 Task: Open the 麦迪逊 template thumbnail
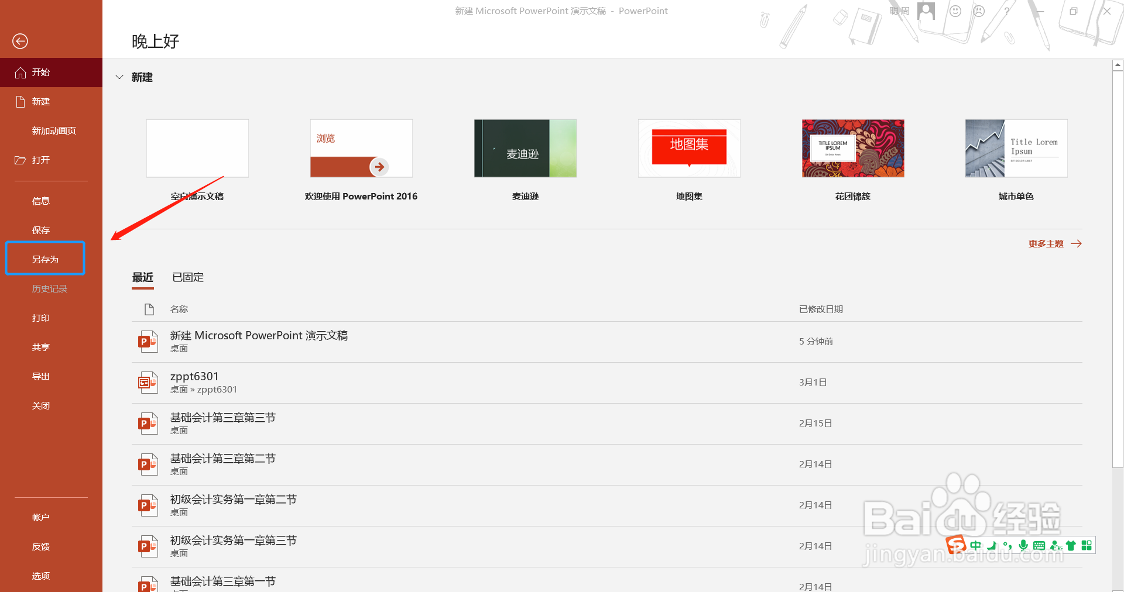tap(525, 148)
